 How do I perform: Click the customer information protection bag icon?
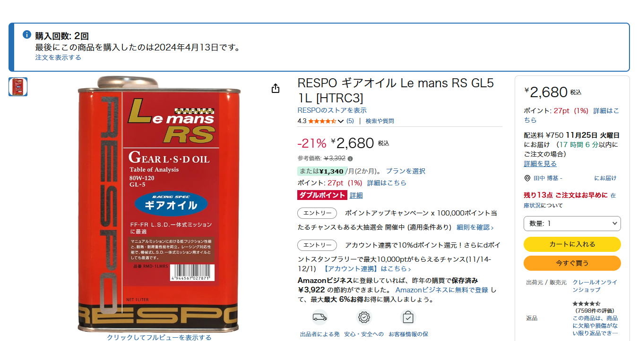[408, 317]
